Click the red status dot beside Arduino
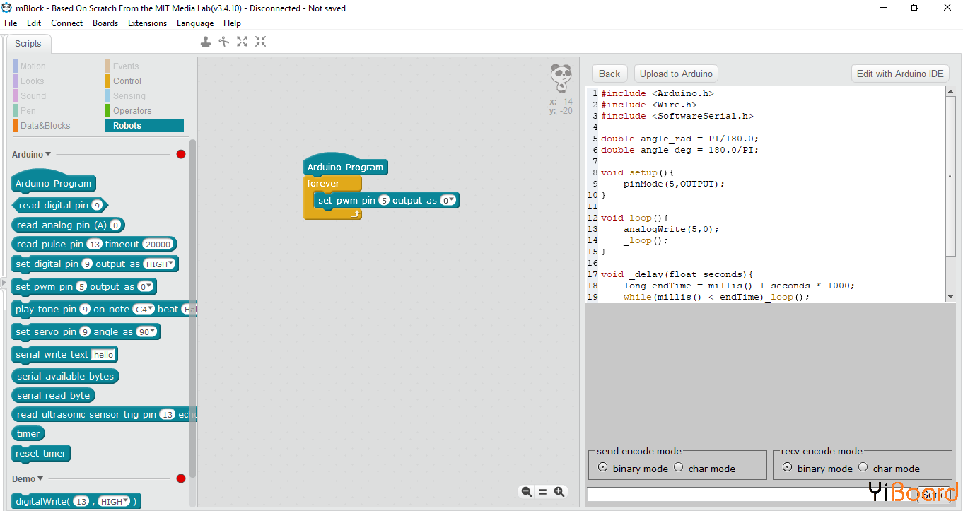 point(181,154)
